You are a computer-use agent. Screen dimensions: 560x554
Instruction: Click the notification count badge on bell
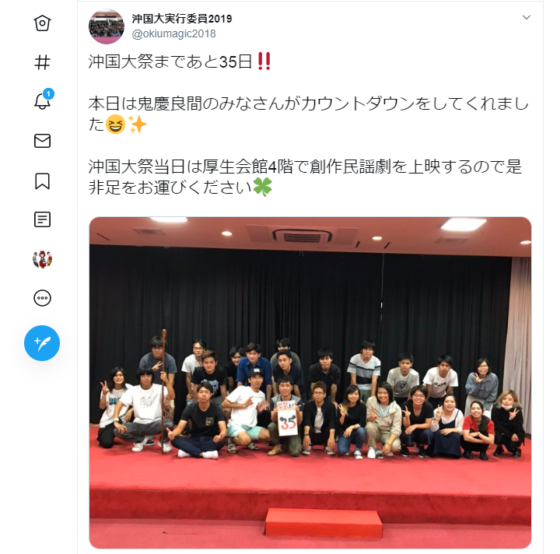tap(48, 94)
